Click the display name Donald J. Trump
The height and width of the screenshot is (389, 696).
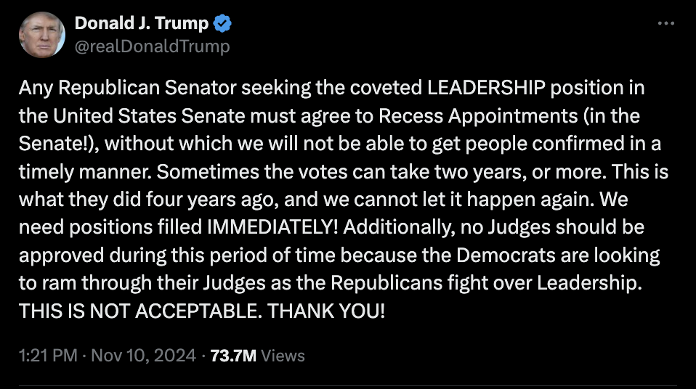pyautogui.click(x=142, y=23)
